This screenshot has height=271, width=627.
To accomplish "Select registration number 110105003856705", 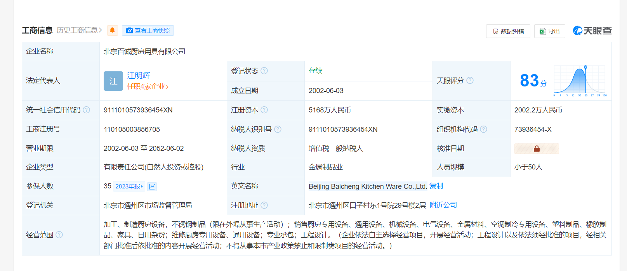I will click(132, 129).
